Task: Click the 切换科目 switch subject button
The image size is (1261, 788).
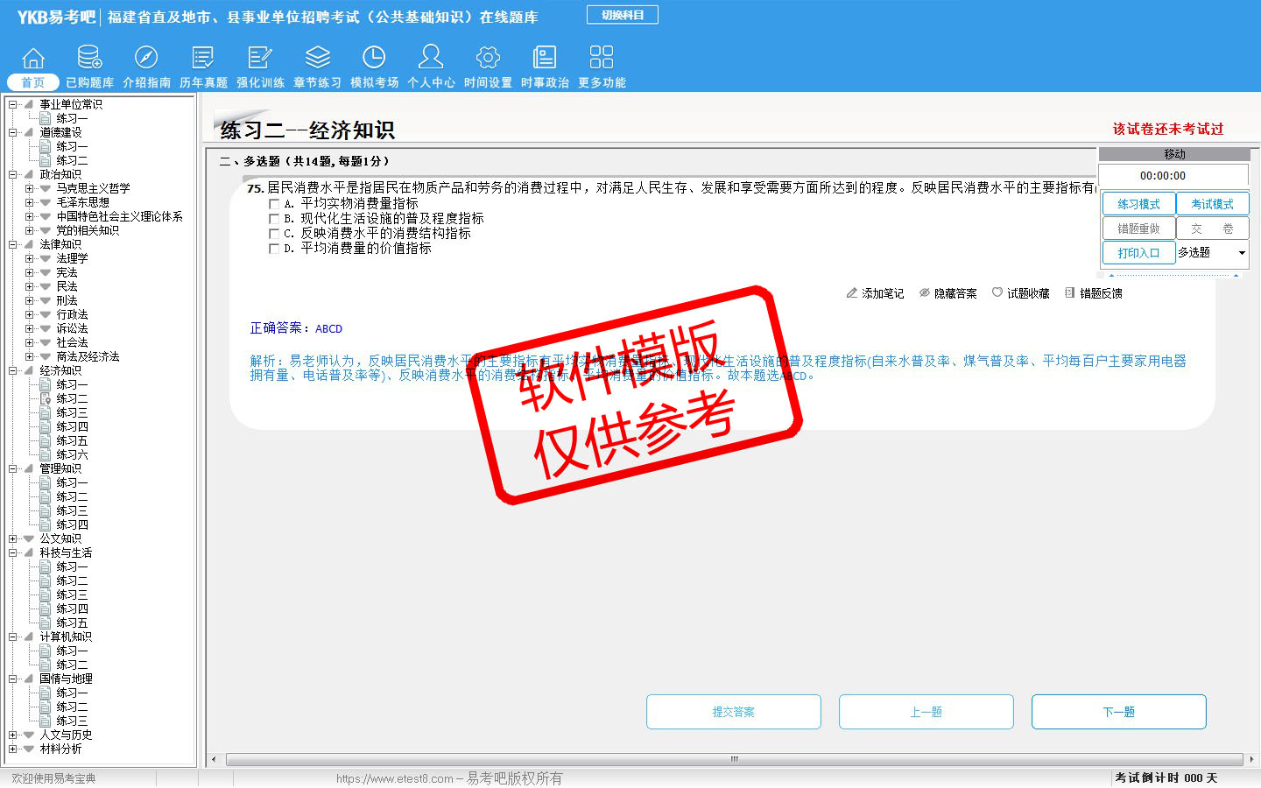Action: [x=622, y=15]
